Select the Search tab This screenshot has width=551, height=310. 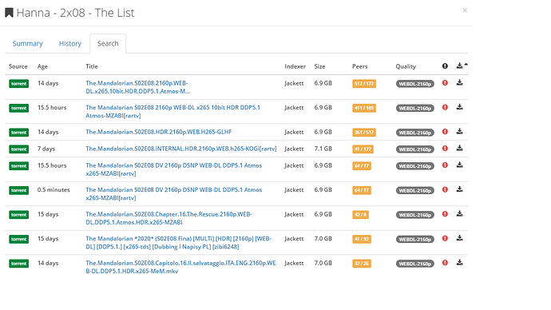click(108, 44)
